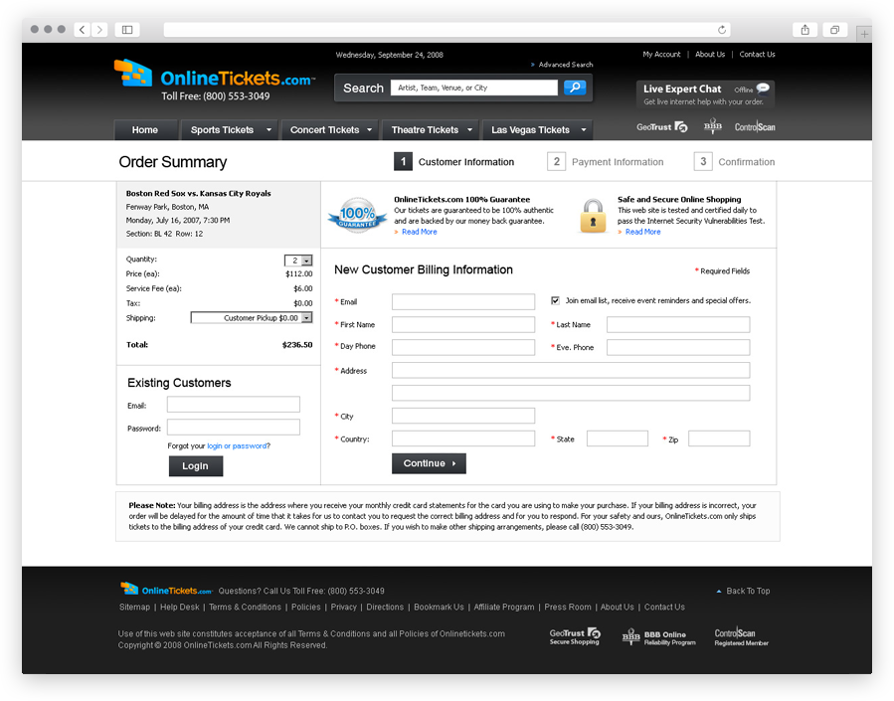Click the Eve. Phone field
This screenshot has width=894, height=701.
tap(678, 347)
